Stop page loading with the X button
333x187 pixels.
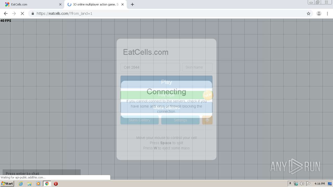(x=22, y=14)
